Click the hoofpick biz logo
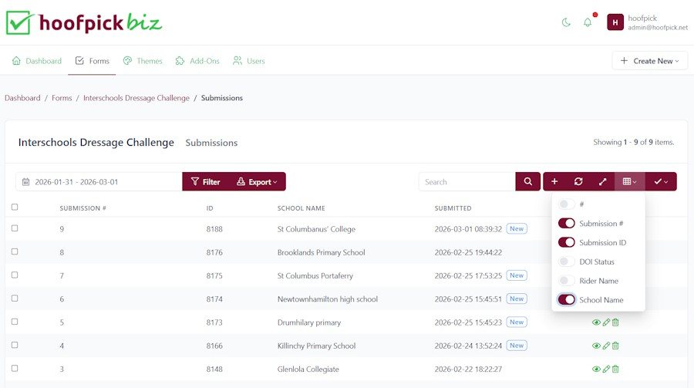Screen dimensions: 694x388 click(84, 22)
